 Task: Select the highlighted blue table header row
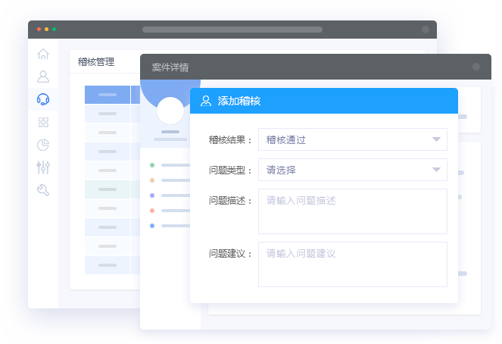pyautogui.click(x=108, y=95)
